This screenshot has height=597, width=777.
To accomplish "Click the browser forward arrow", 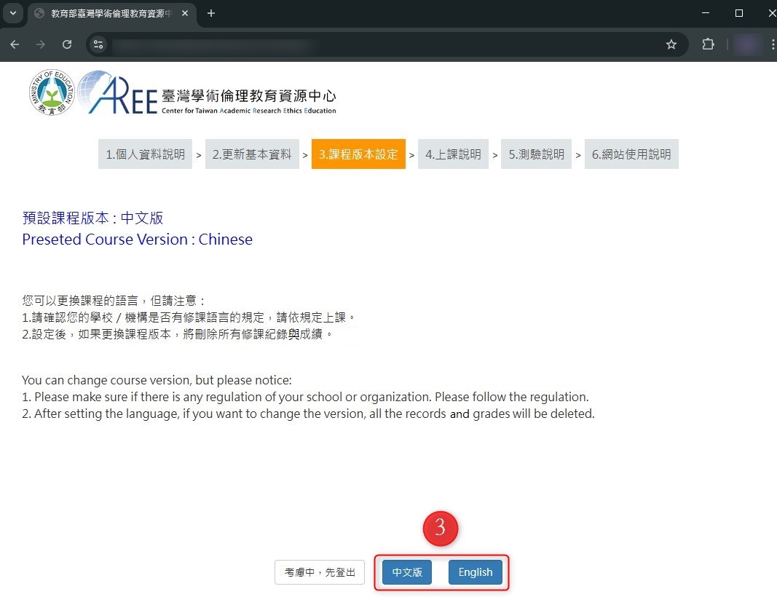I will 41,44.
